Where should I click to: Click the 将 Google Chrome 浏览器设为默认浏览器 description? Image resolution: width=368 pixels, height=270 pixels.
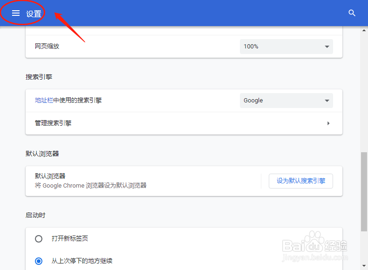point(90,186)
